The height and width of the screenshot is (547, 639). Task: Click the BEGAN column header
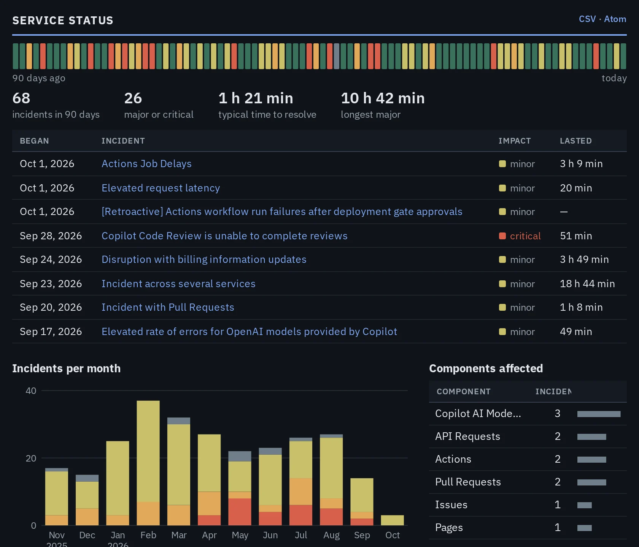pyautogui.click(x=34, y=141)
